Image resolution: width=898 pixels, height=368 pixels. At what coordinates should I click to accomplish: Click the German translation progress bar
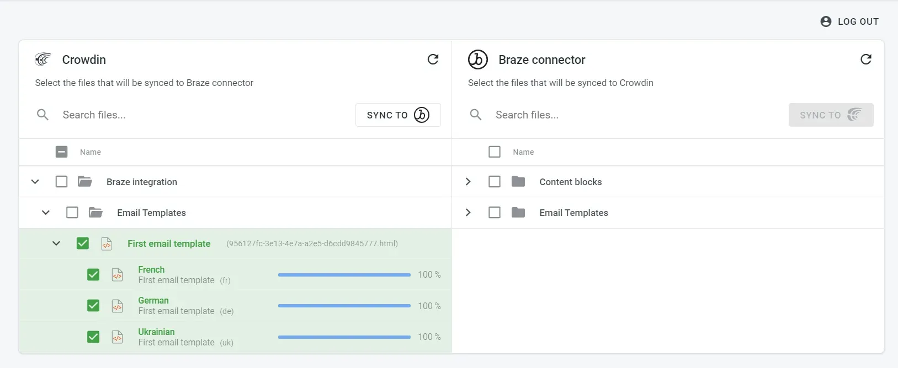coord(344,306)
